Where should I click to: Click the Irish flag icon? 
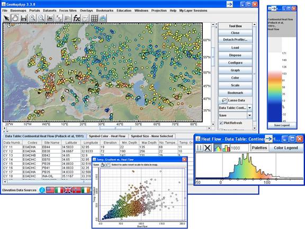[x=85, y=190]
